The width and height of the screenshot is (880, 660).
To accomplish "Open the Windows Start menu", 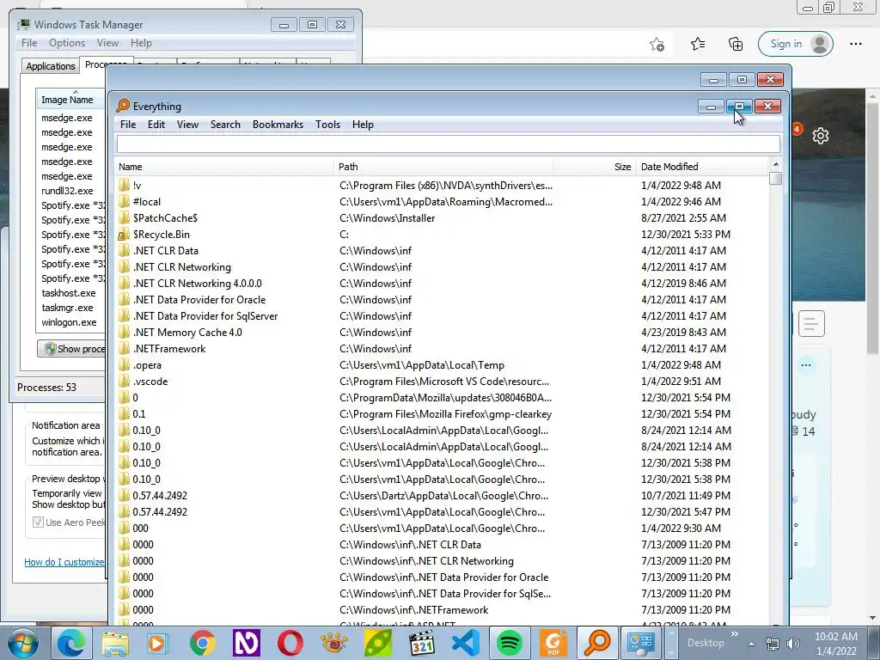I will [22, 643].
